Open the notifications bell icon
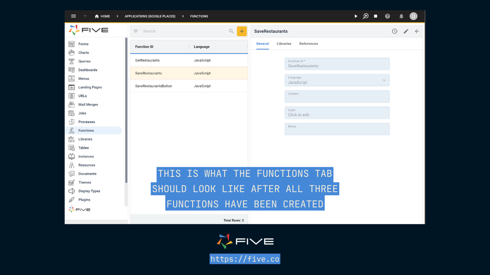 401,16
